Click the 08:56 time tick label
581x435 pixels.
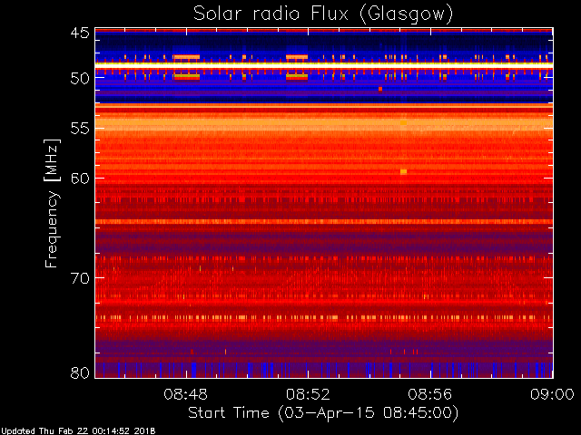click(430, 394)
